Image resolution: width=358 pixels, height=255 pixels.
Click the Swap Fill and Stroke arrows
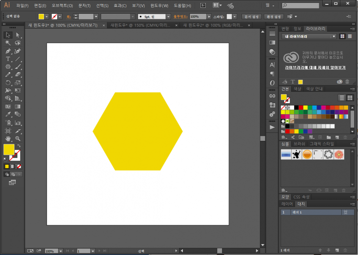coord(19,146)
